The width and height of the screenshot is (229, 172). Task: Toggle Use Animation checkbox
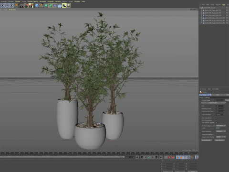coord(217,118)
